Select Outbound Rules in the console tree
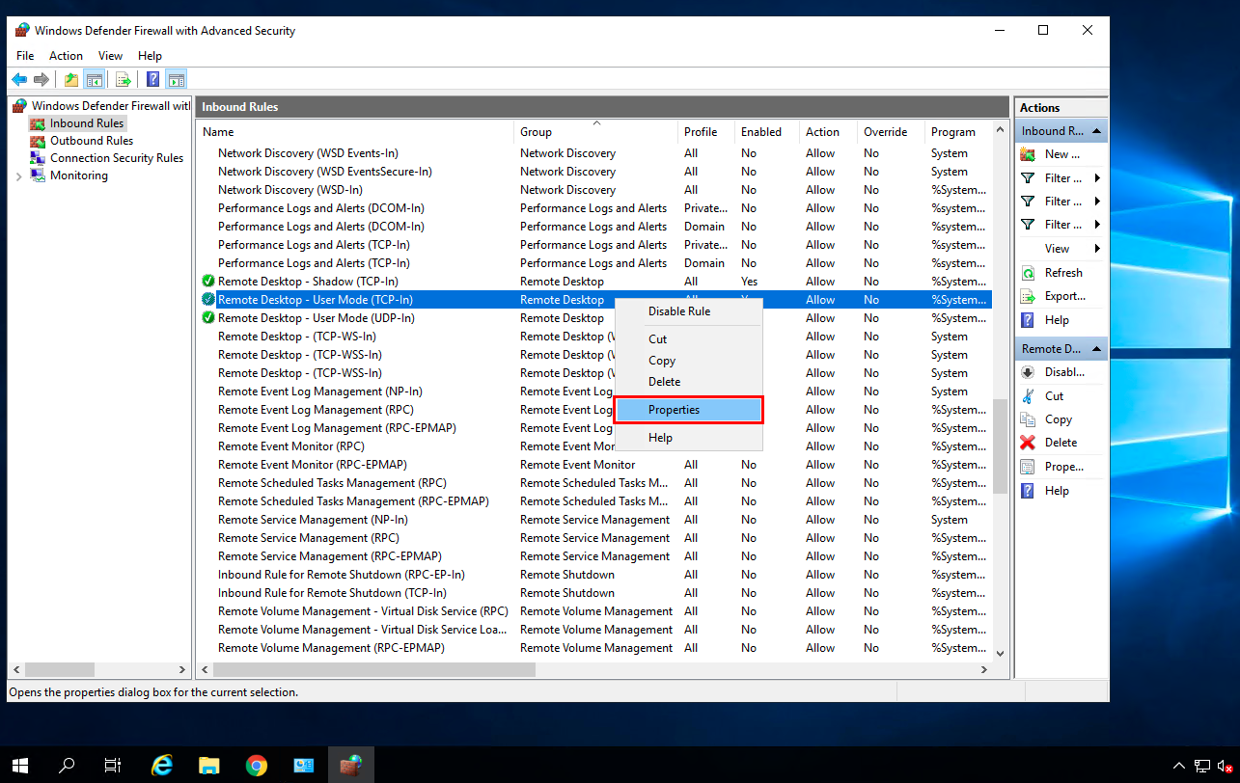 point(92,141)
